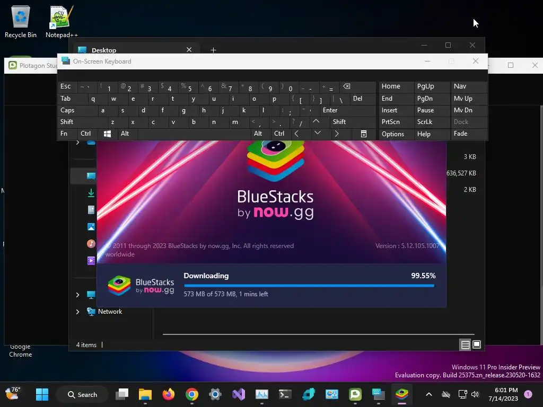Click the Home key on On-Screen Keyboard
The width and height of the screenshot is (543, 407).
tap(396, 86)
